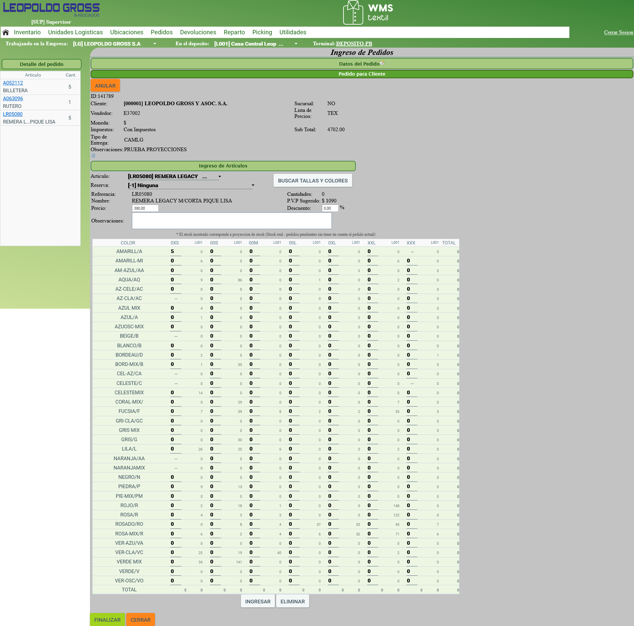This screenshot has height=626, width=634.
Task: Expand the Reserva dropdown set to Ninguna
Action: point(253,185)
